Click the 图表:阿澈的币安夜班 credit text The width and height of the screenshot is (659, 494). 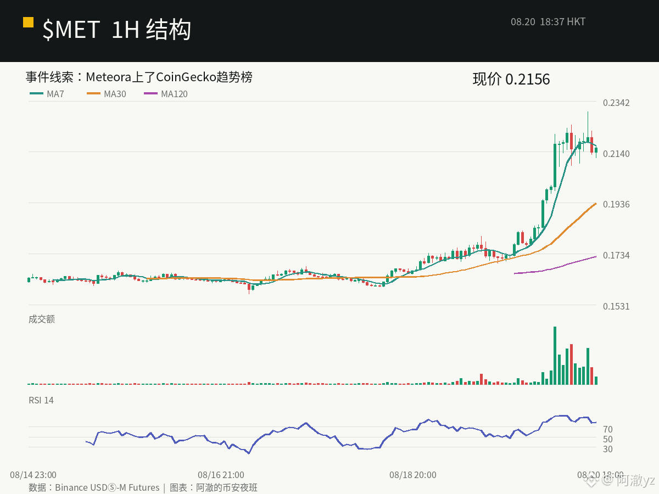(x=214, y=487)
